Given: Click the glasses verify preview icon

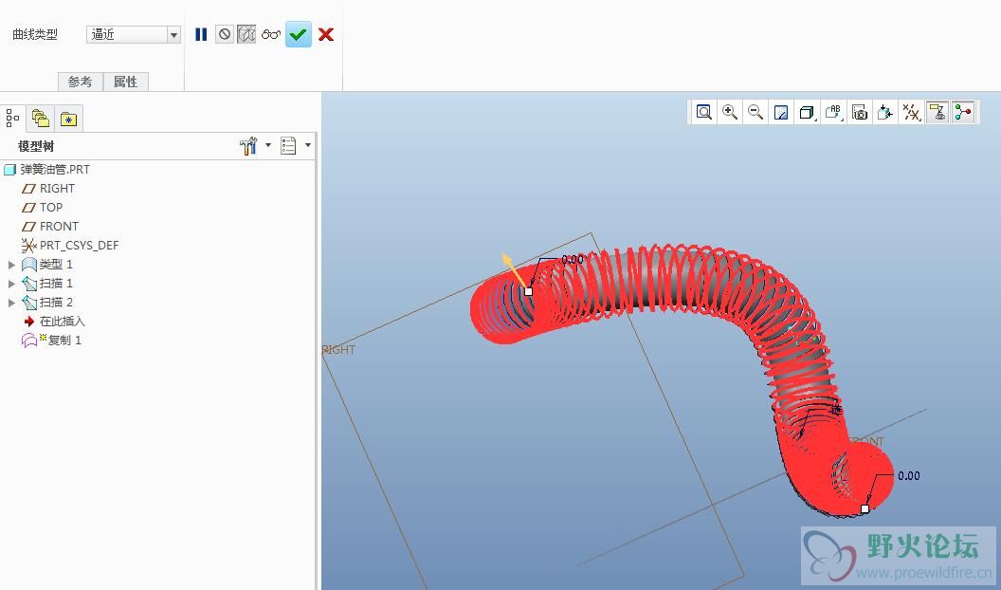Looking at the screenshot, I should [271, 34].
